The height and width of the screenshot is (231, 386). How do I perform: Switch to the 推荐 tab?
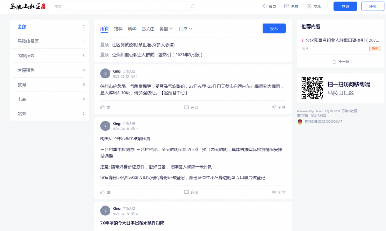118,29
